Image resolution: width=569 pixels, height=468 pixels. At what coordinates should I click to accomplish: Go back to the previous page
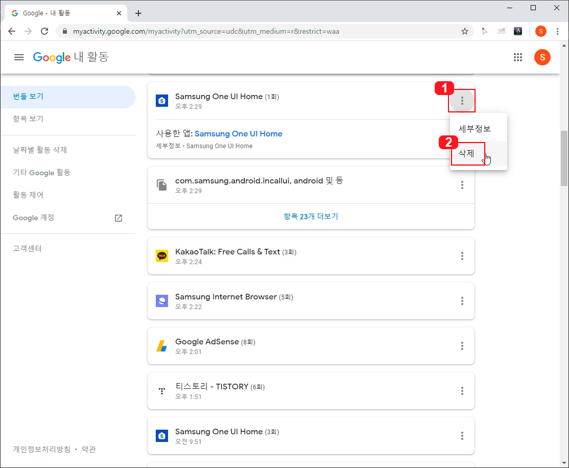coord(12,31)
